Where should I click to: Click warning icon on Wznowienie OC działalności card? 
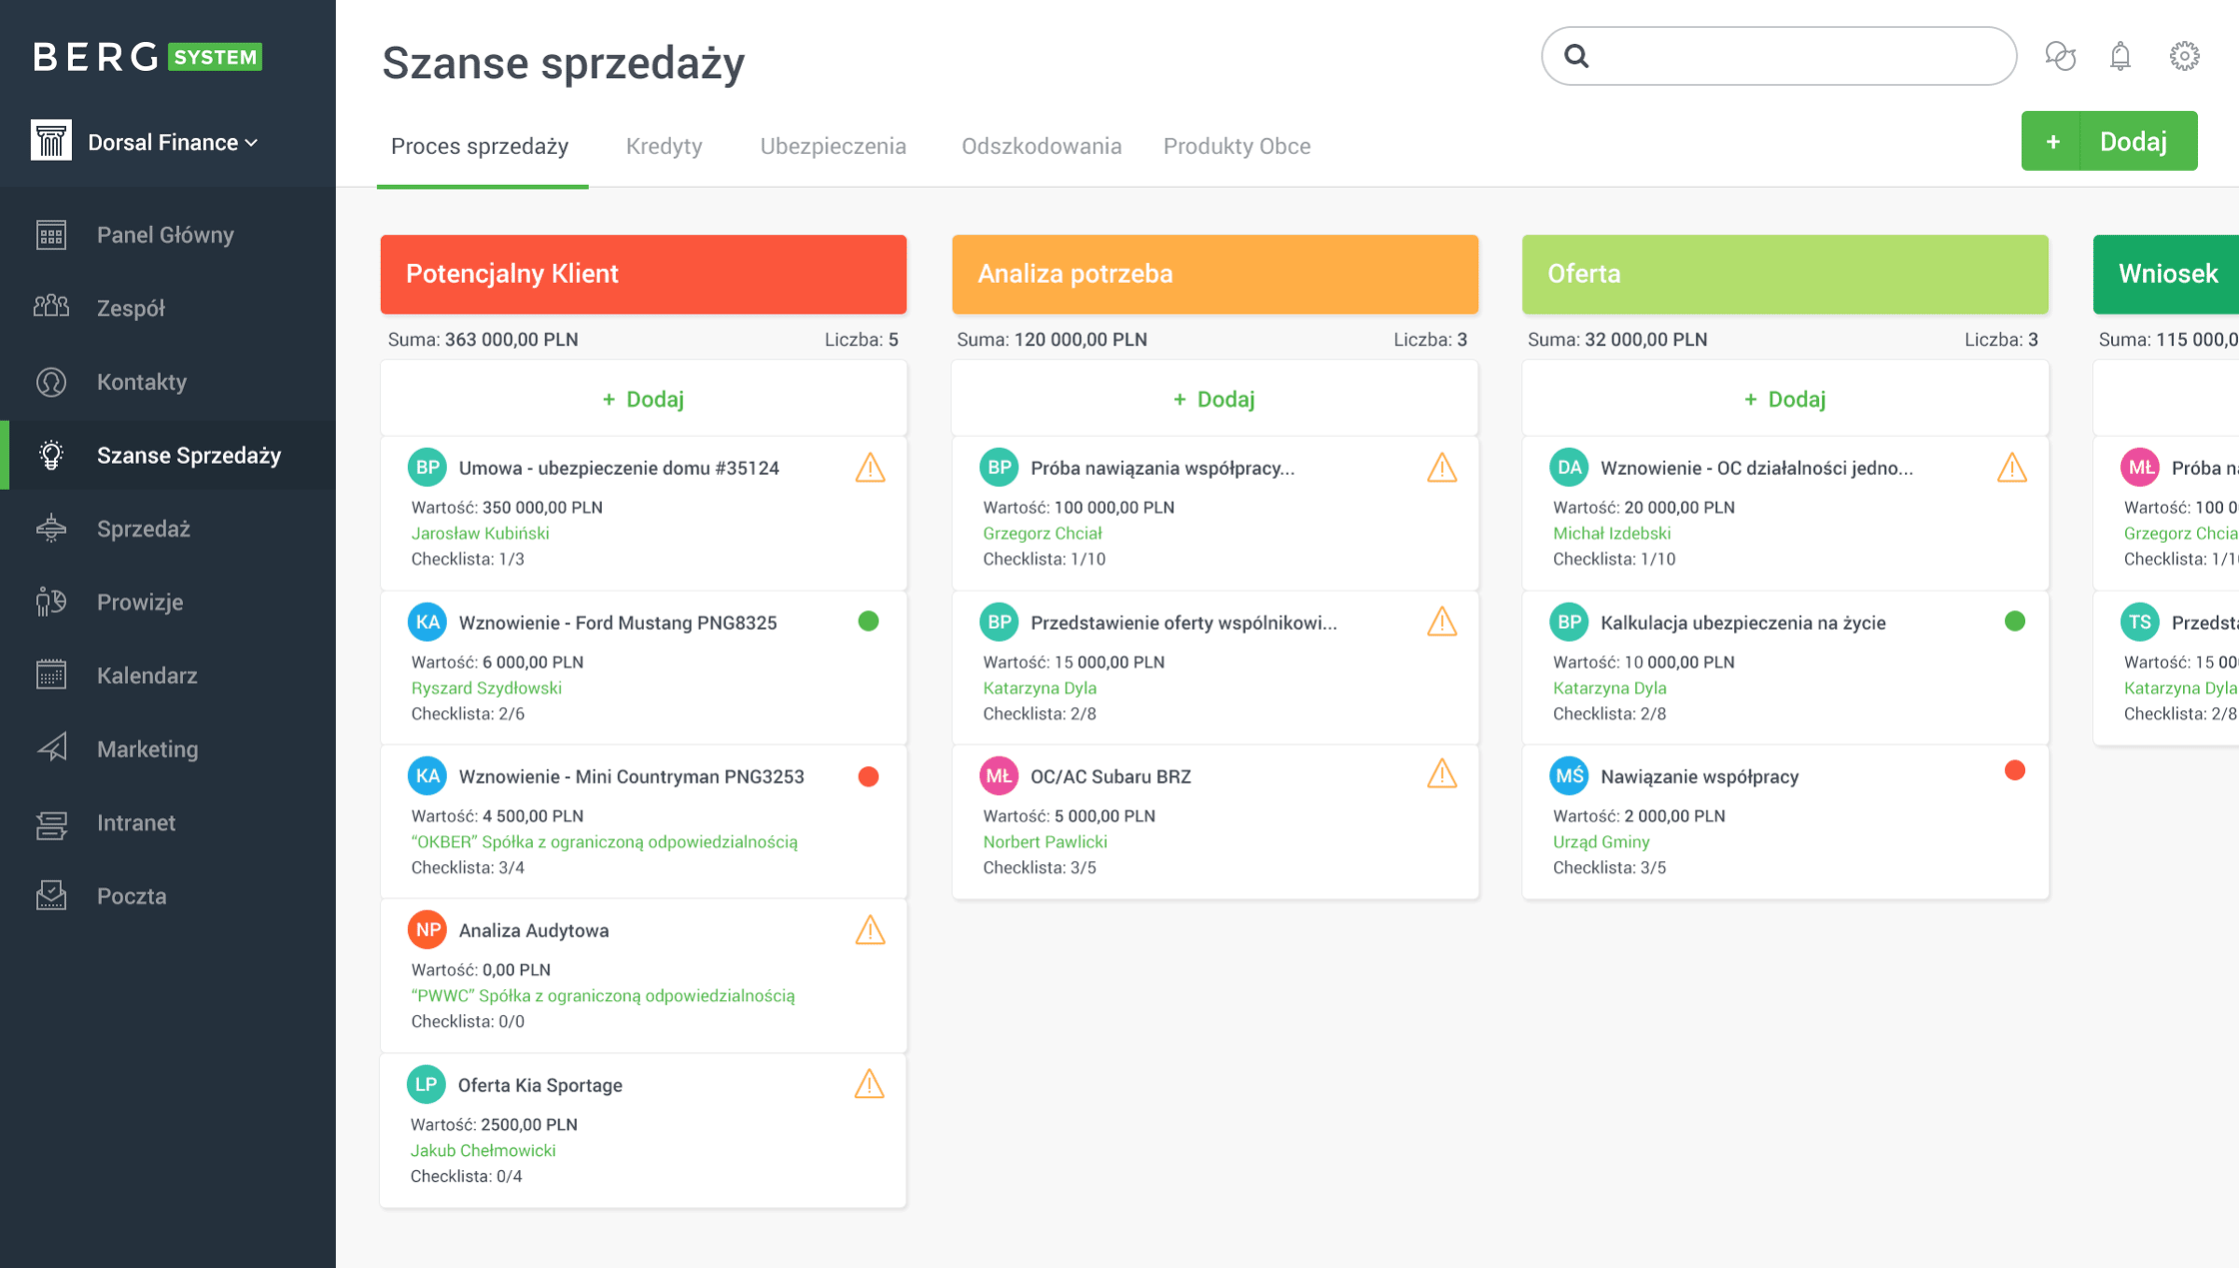(2012, 468)
